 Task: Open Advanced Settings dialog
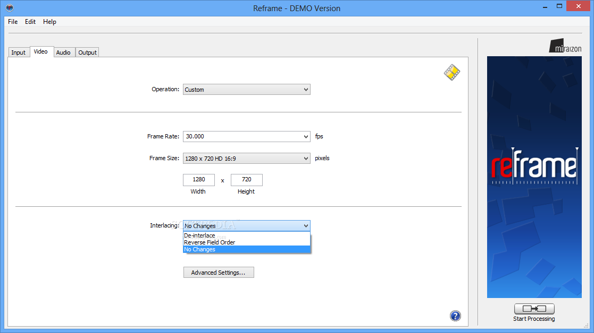219,272
